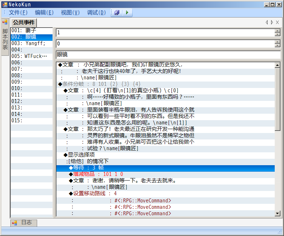Open the 脚本列表 side panel tab
This screenshot has width=284, height=236.
tap(5, 37)
